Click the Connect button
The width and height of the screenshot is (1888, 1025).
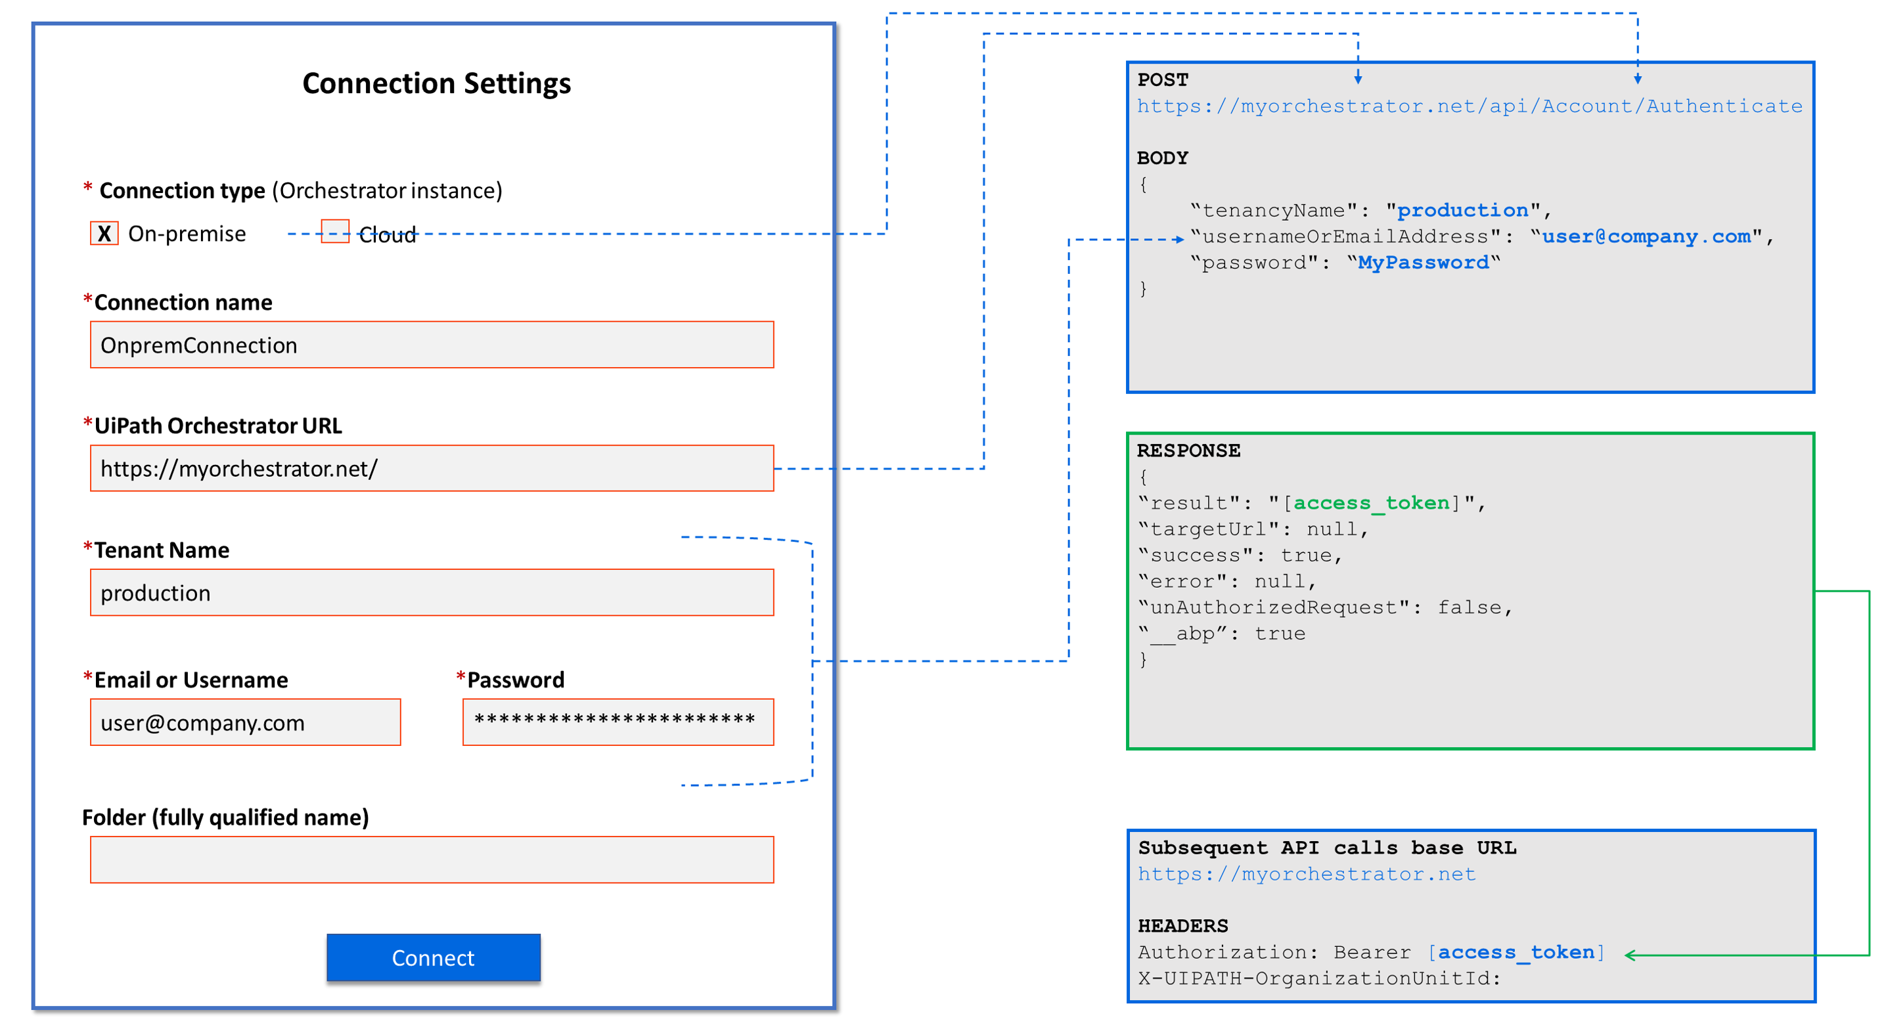(x=433, y=957)
